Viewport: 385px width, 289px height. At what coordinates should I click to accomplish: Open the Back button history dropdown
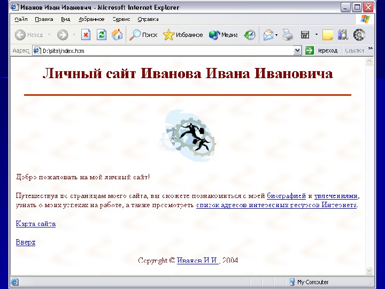point(49,35)
